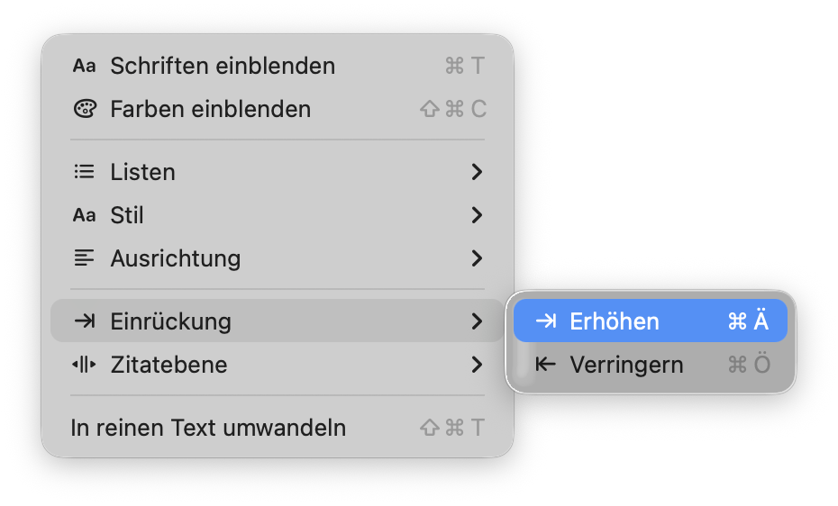Viewport: 838px width, 506px height.
Task: Open the Zitatebene submenu chevron
Action: tap(477, 365)
